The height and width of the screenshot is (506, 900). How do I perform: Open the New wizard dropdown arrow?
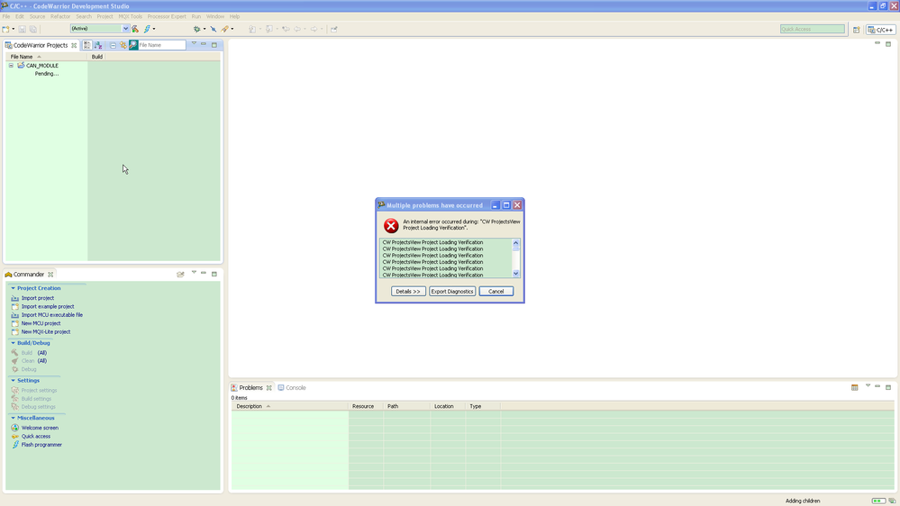point(14,29)
